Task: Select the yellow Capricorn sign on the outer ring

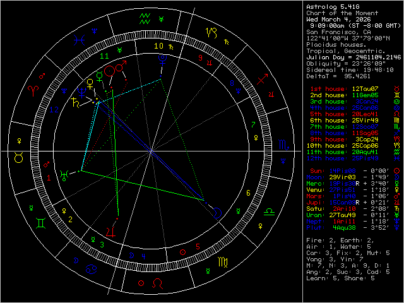Action: pos(211,33)
